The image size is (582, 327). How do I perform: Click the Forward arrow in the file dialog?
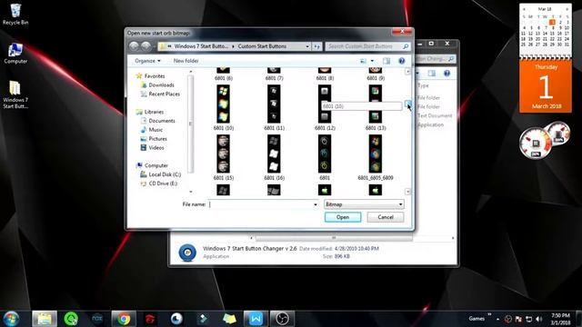145,46
